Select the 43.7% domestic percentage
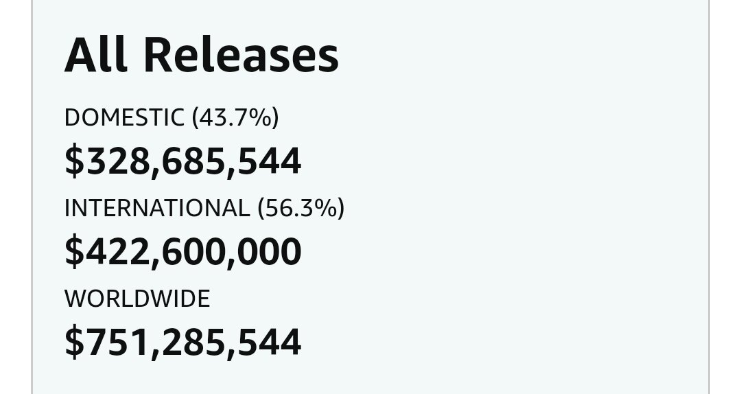The height and width of the screenshot is (394, 741). tap(235, 117)
